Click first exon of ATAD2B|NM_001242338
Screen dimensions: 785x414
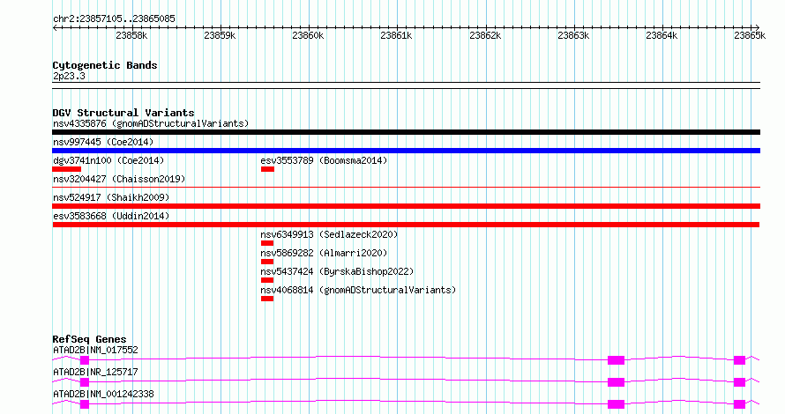pos(85,404)
